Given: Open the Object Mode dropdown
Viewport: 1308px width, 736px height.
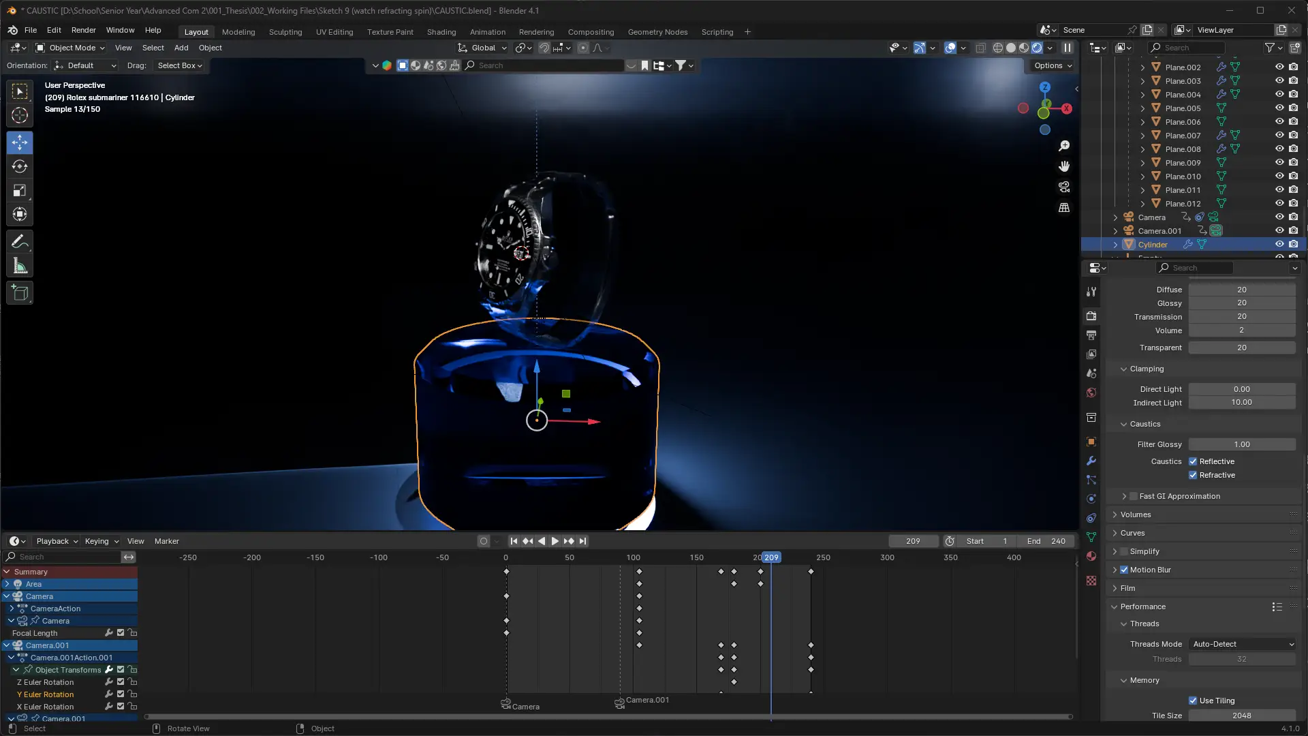Looking at the screenshot, I should 70,48.
